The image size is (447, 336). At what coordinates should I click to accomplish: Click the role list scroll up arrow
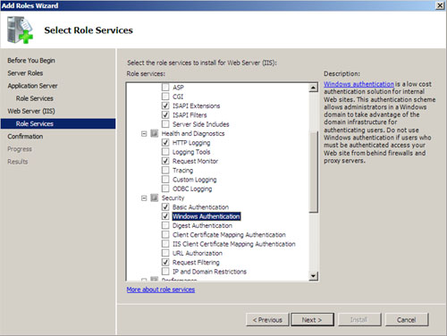coord(313,88)
